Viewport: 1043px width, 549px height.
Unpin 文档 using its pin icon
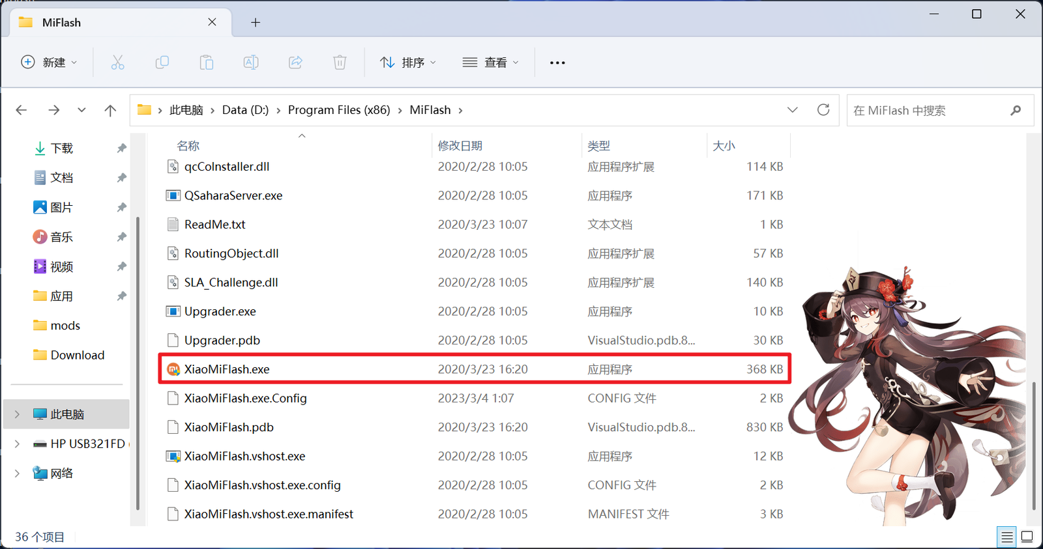[x=121, y=178]
